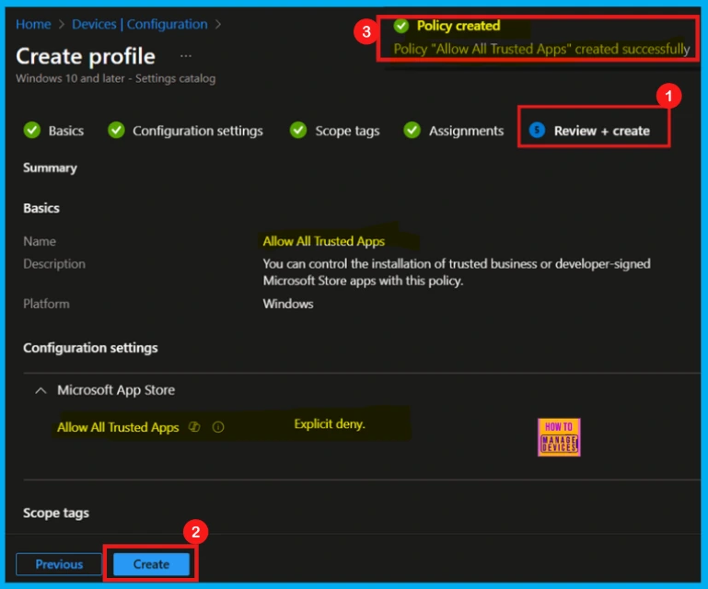Click the green check icon beside Basics
This screenshot has height=589, width=708.
(32, 130)
